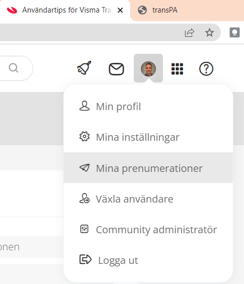
Task: Click the help question mark icon
Action: click(206, 69)
